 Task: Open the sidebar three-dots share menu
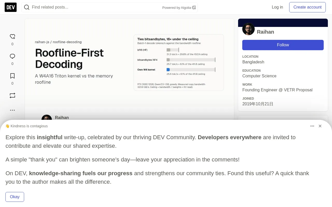coord(12,110)
